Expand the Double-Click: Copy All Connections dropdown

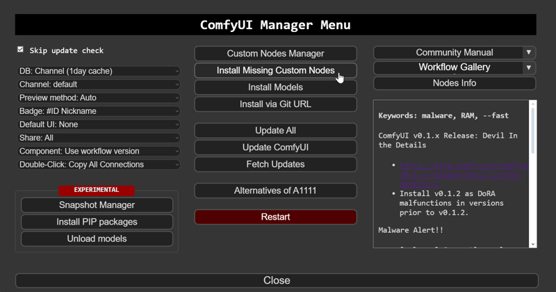pyautogui.click(x=99, y=165)
